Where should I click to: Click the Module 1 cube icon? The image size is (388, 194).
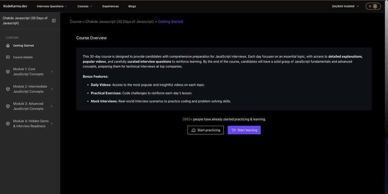[8, 71]
